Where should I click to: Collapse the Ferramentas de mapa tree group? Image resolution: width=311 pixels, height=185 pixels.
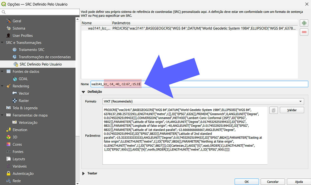click(2, 115)
